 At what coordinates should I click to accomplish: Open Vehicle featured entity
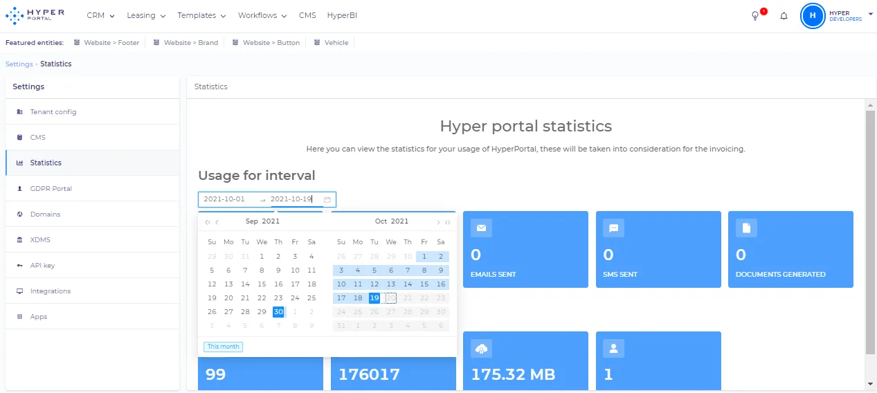point(331,43)
